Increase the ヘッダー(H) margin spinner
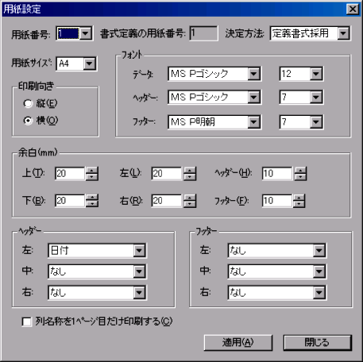Viewport: 363px width, 362px height. (300, 170)
